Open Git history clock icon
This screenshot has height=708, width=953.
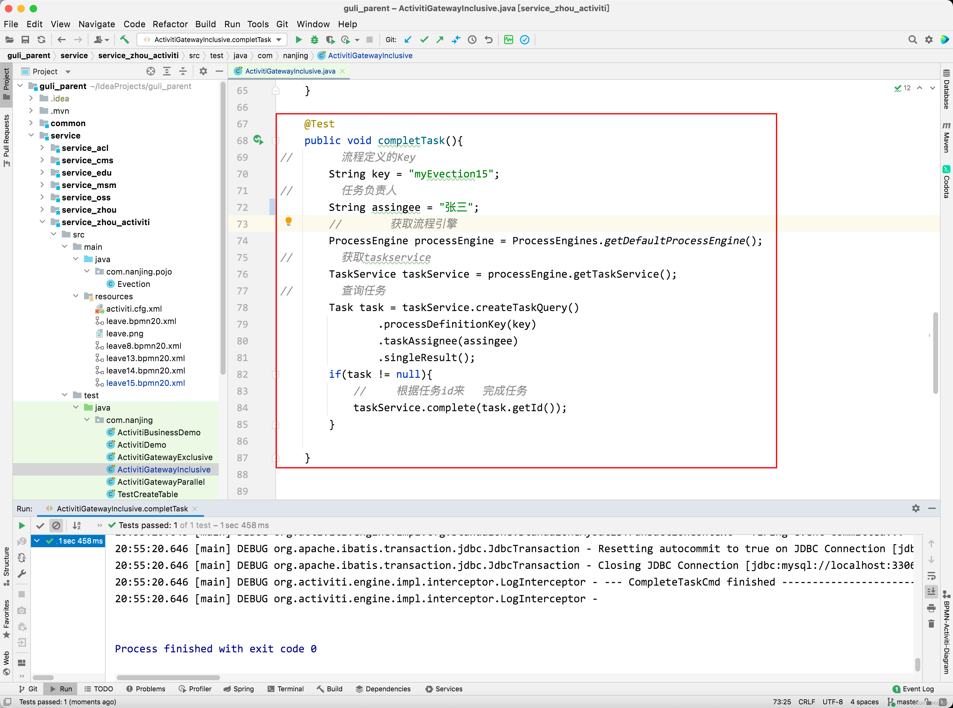[472, 40]
